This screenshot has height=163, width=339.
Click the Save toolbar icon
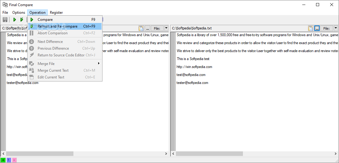pos(5,20)
